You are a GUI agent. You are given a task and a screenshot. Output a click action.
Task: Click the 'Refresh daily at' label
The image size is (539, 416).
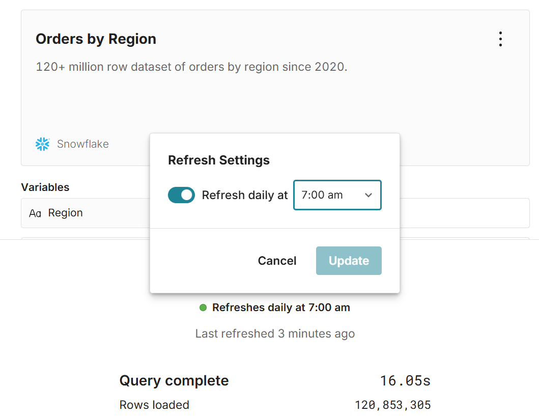tap(245, 195)
